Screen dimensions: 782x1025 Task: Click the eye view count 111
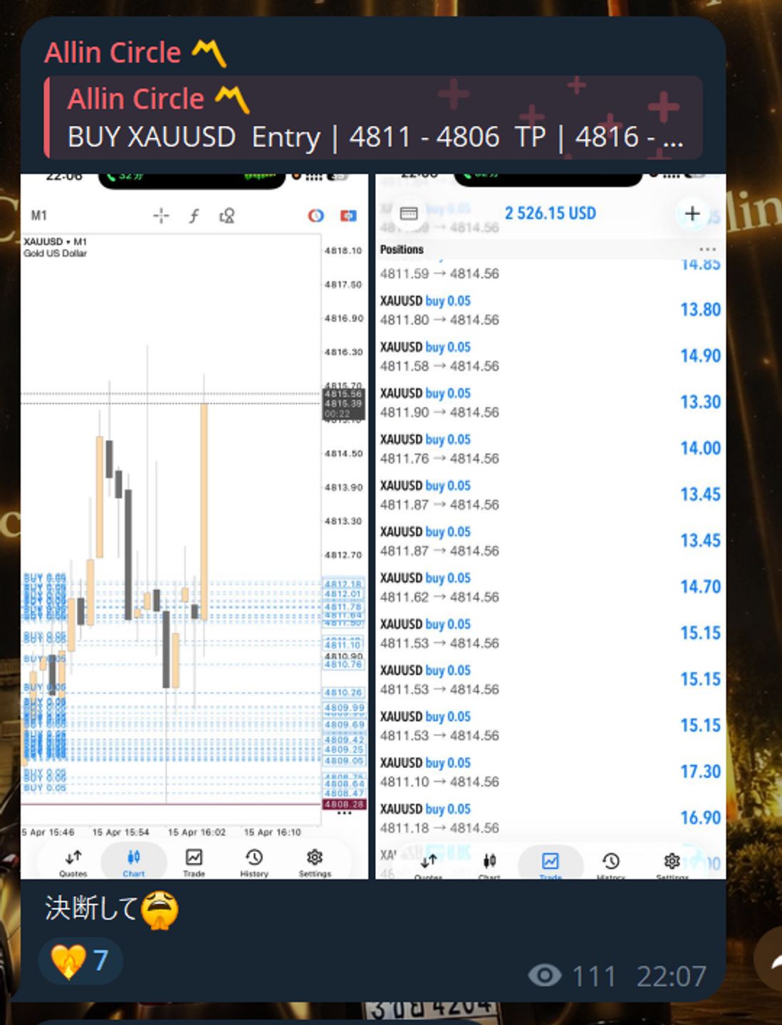pos(573,977)
